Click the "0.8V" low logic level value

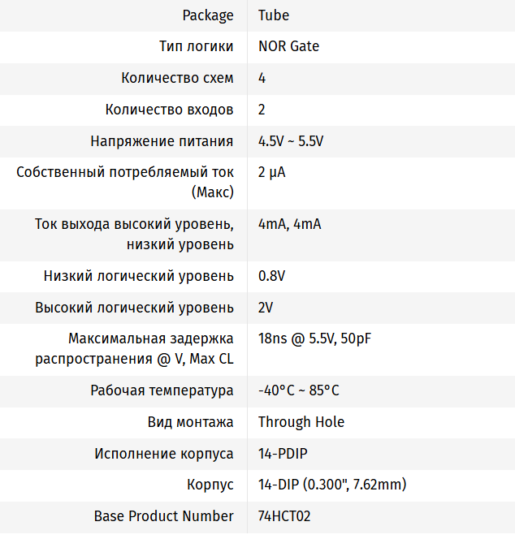(x=271, y=277)
